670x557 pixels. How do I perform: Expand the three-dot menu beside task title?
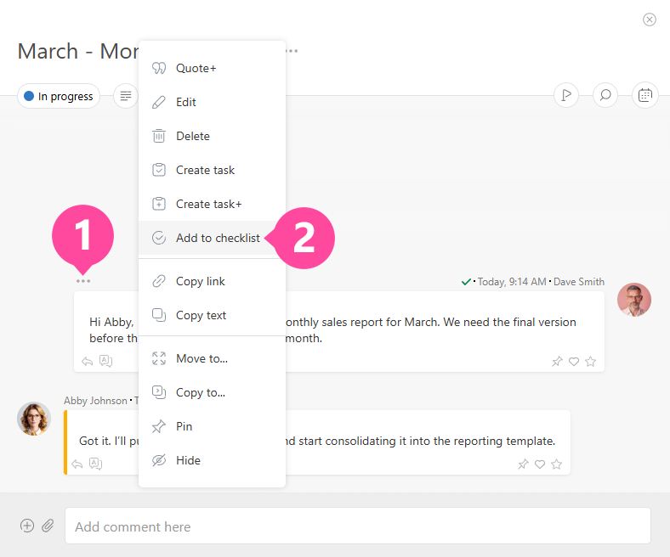292,51
